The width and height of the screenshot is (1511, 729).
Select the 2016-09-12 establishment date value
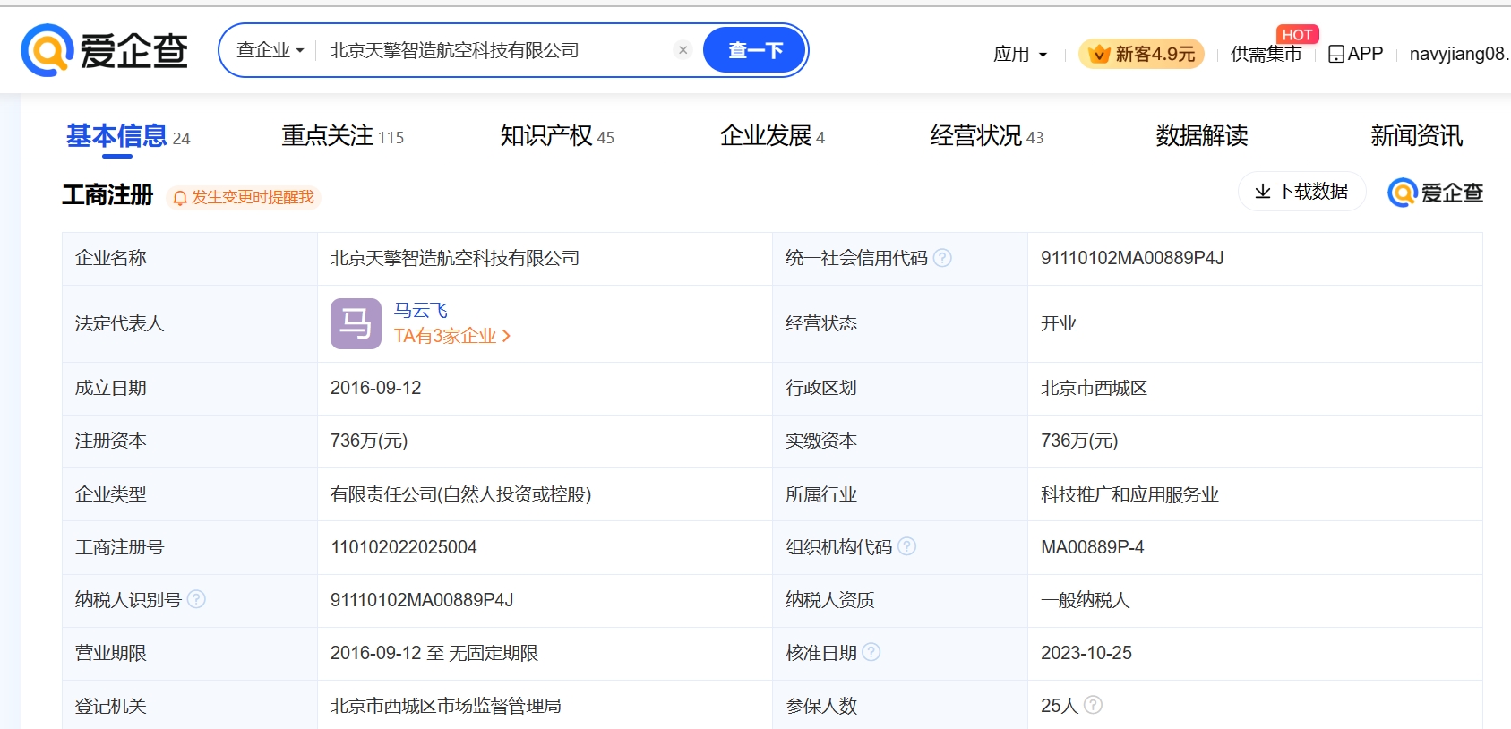click(x=376, y=388)
